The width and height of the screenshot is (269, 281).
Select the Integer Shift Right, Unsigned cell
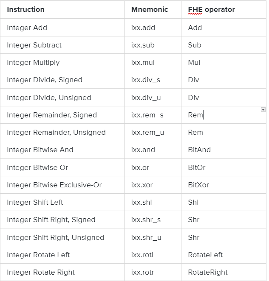(x=55, y=237)
